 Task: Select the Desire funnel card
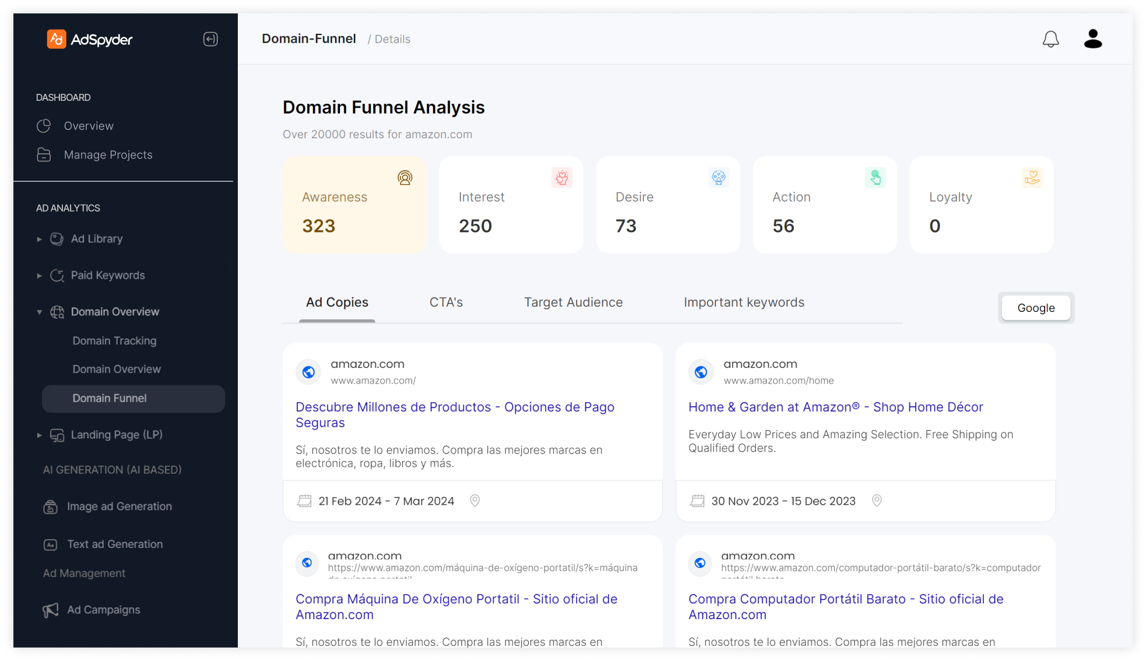668,205
